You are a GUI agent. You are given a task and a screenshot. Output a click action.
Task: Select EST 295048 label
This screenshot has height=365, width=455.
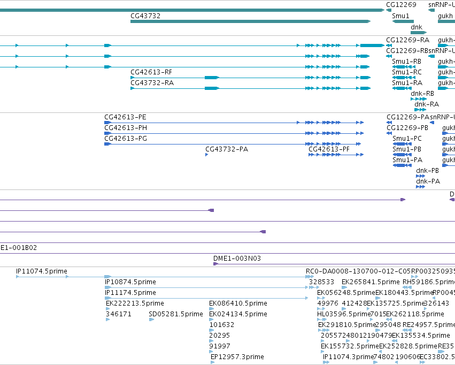388,325
